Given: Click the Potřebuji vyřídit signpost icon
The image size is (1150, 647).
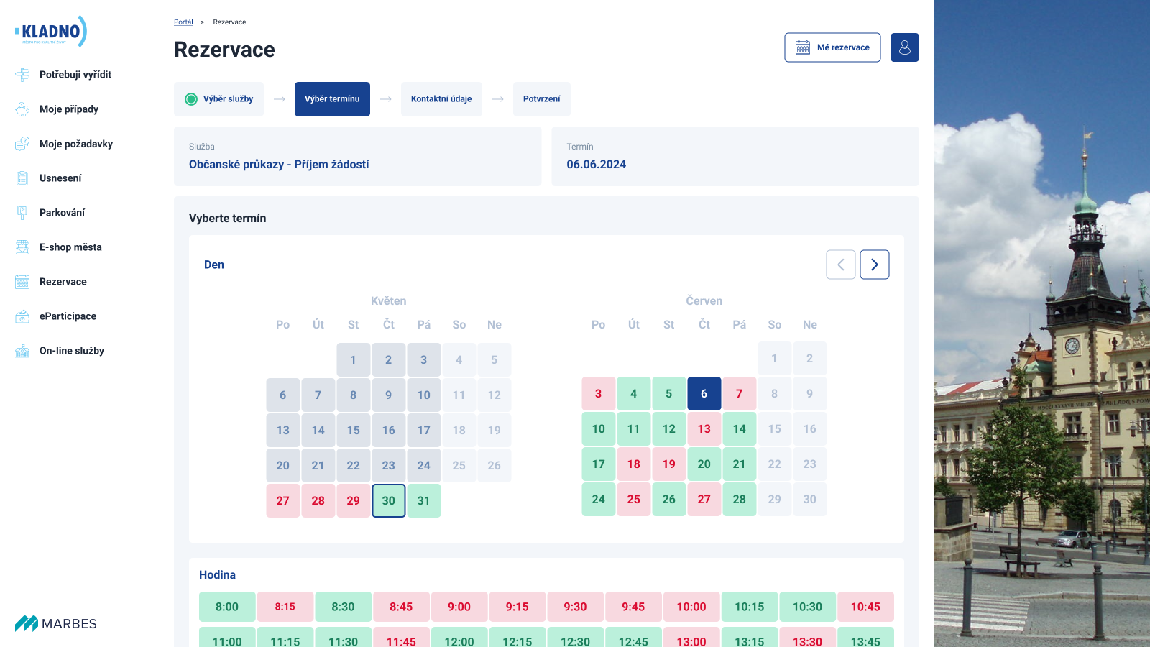Looking at the screenshot, I should click(x=22, y=75).
